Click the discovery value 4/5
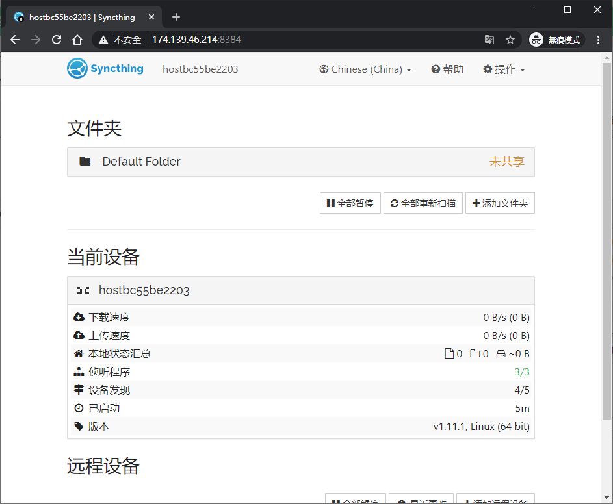Viewport: 613px width, 504px height. 522,390
